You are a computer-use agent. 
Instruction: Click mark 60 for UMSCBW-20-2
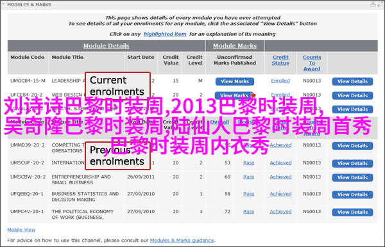pos(227,177)
